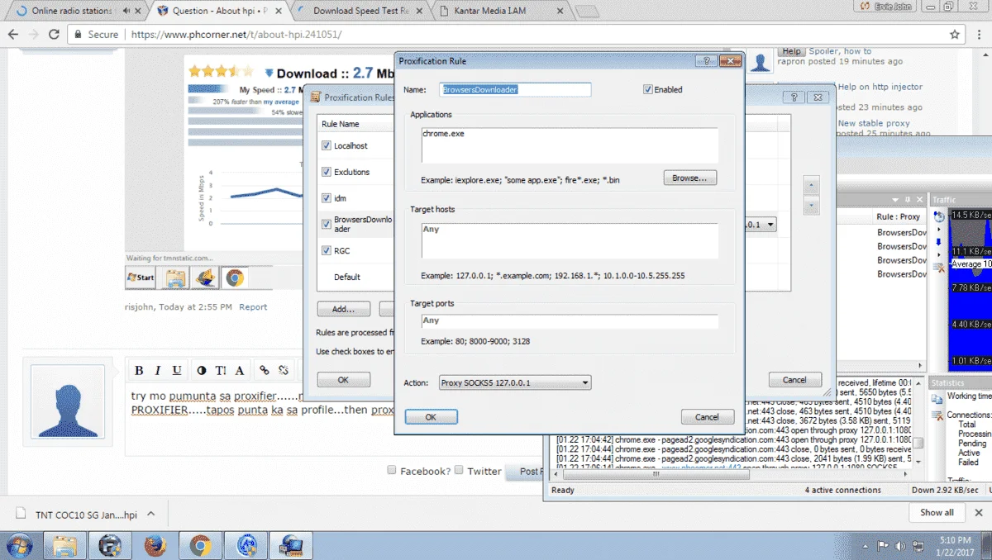
Task: Click the clock icon in Traffic panel
Action: click(939, 216)
